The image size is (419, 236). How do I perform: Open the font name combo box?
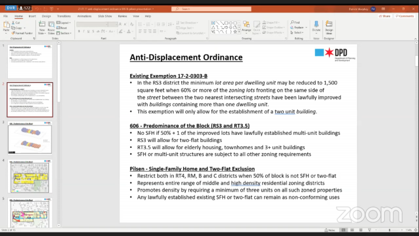click(x=92, y=24)
